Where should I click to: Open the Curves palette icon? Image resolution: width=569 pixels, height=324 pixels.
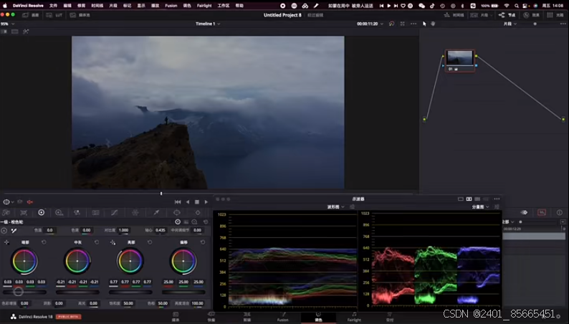tap(114, 213)
